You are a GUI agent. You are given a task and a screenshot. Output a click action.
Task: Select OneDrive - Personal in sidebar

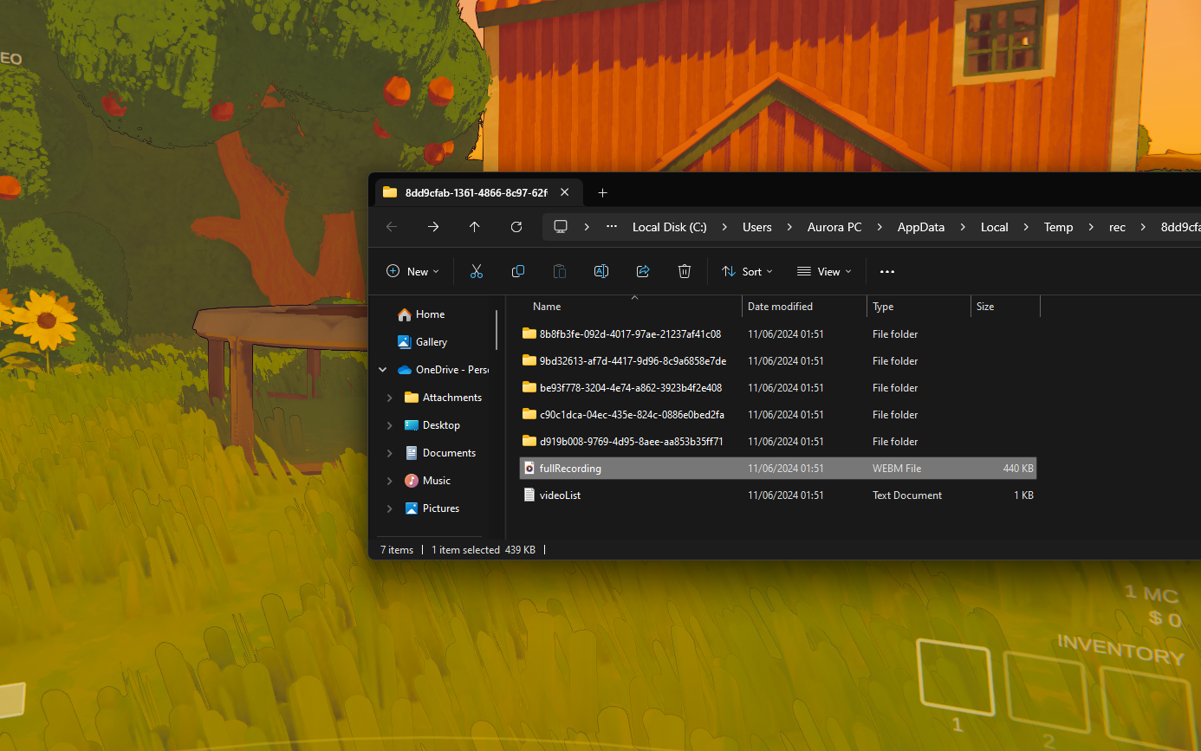(443, 370)
